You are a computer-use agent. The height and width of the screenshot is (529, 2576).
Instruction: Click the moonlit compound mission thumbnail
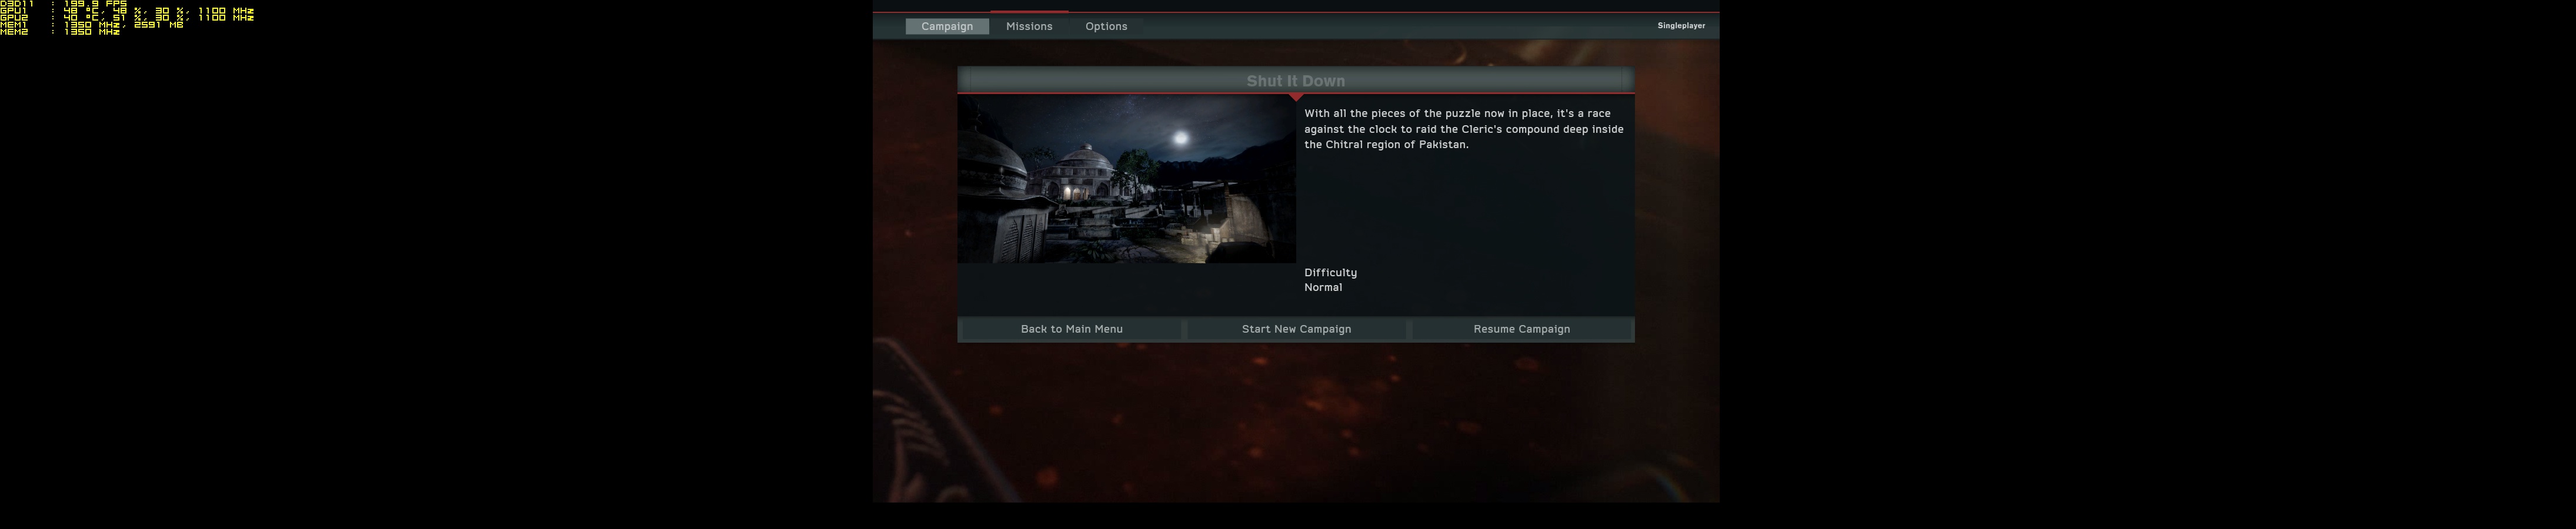[x=1126, y=179]
